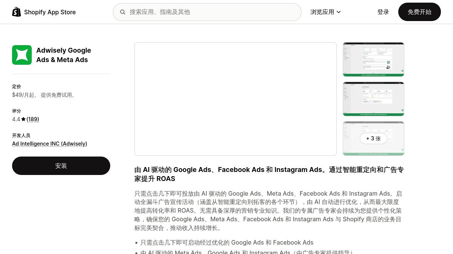Open Shopify App Store home link
This screenshot has width=453, height=254.
pyautogui.click(x=44, y=12)
